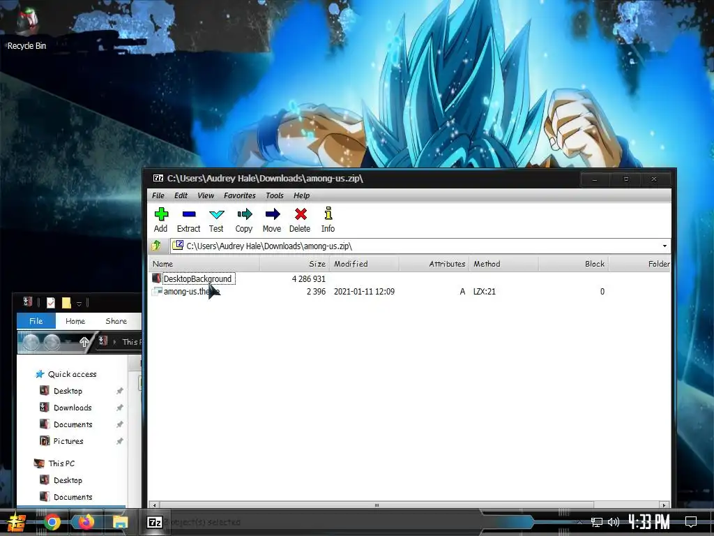Open Documents under This PC

[73, 497]
